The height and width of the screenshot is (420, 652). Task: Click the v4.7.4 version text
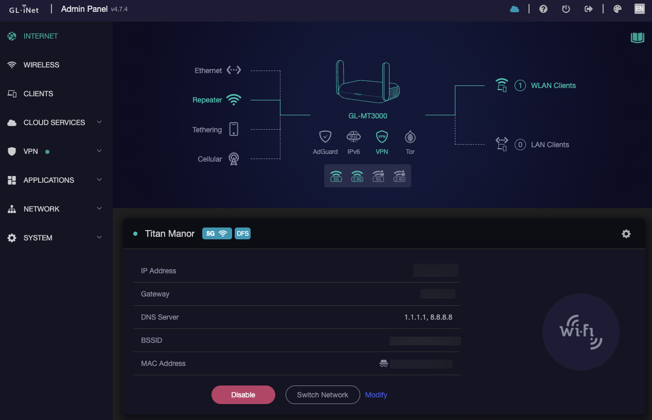coord(119,9)
